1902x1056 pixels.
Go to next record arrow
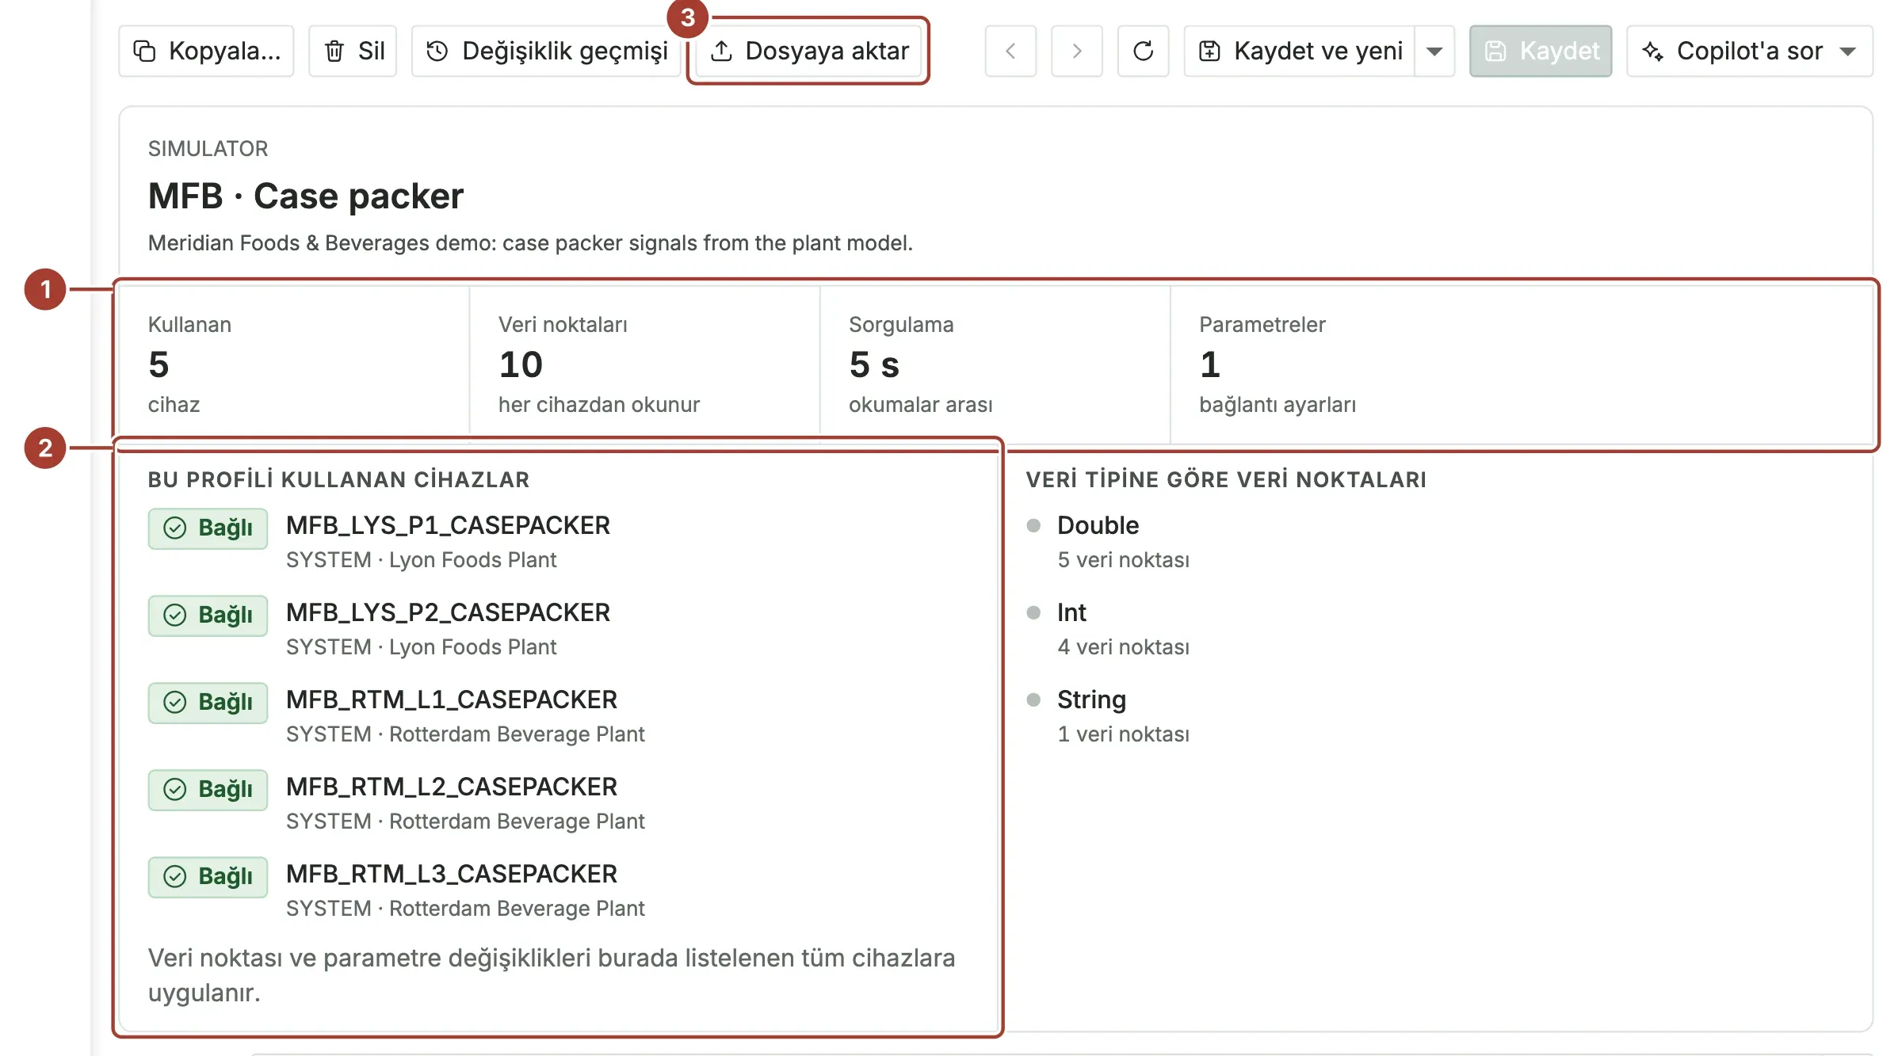1077,51
